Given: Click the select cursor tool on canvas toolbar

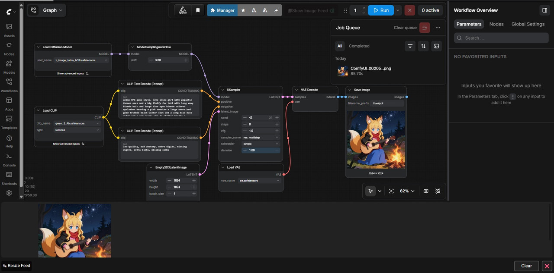Looking at the screenshot, I should coord(370,191).
